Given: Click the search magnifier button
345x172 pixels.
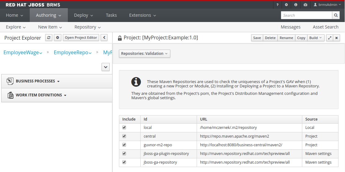Looking at the screenshot, I should click(335, 15).
